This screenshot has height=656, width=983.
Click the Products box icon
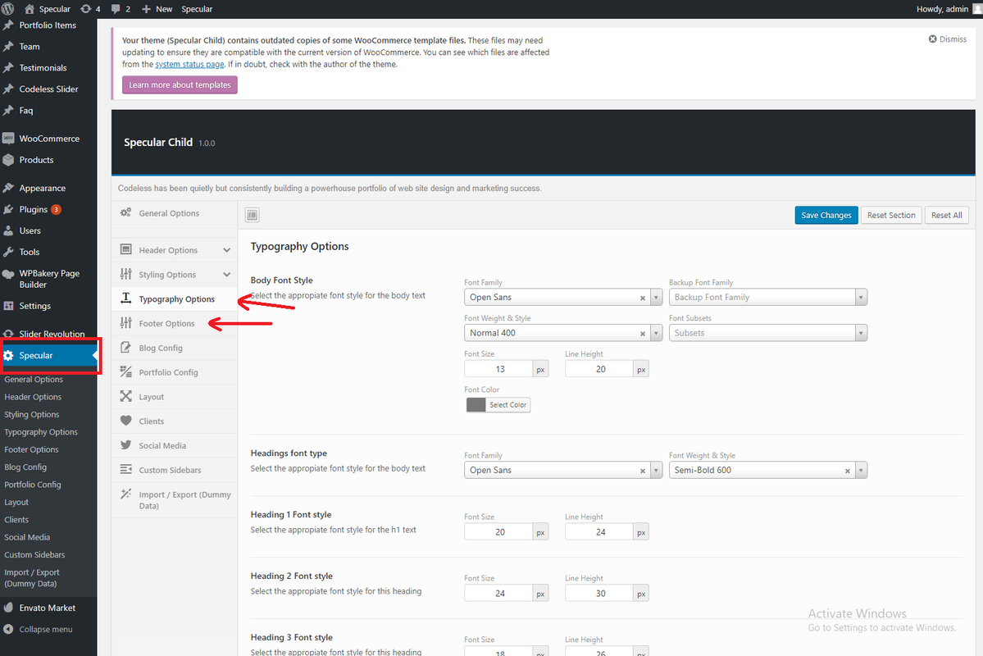8,160
